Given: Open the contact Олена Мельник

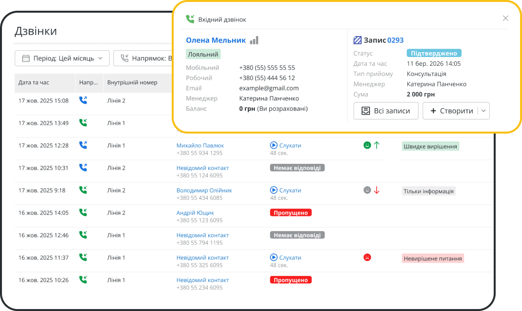Looking at the screenshot, I should (216, 40).
